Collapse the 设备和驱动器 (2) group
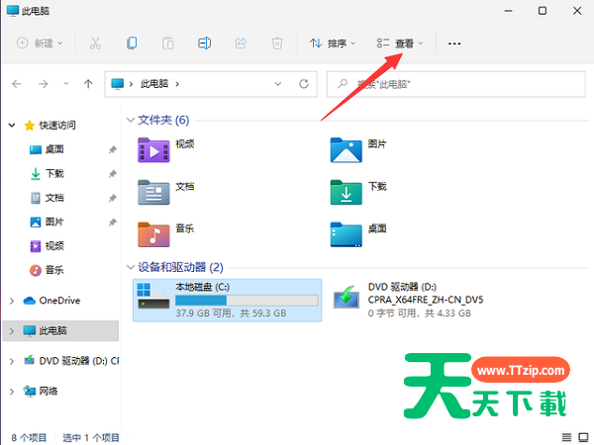The width and height of the screenshot is (594, 445). (131, 267)
